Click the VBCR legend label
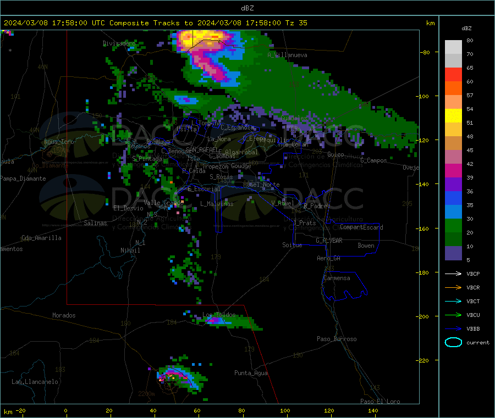This screenshot has width=495, height=418. 473,287
